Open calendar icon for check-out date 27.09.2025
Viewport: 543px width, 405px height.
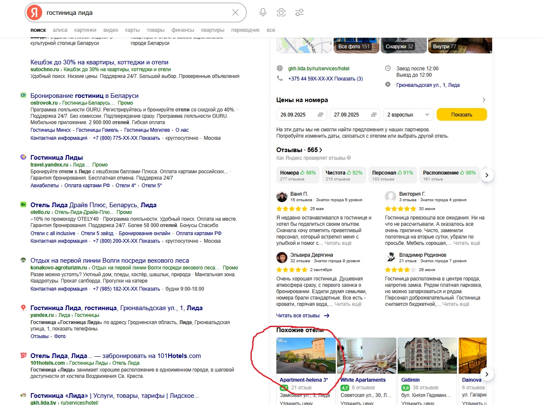coord(374,115)
